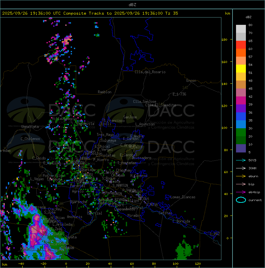Pick the light blue swatch below 35 dBZ

click(x=241, y=124)
